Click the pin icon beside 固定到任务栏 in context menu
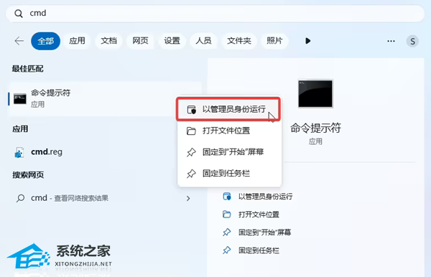Screen dimensions: 431x277 click(x=191, y=174)
